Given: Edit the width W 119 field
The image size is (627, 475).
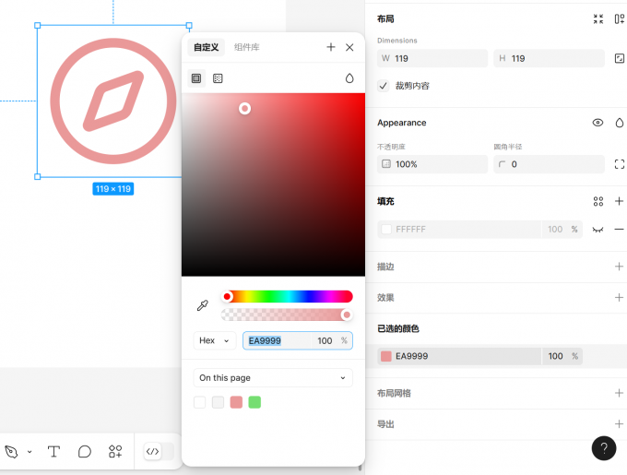Looking at the screenshot, I should point(432,58).
